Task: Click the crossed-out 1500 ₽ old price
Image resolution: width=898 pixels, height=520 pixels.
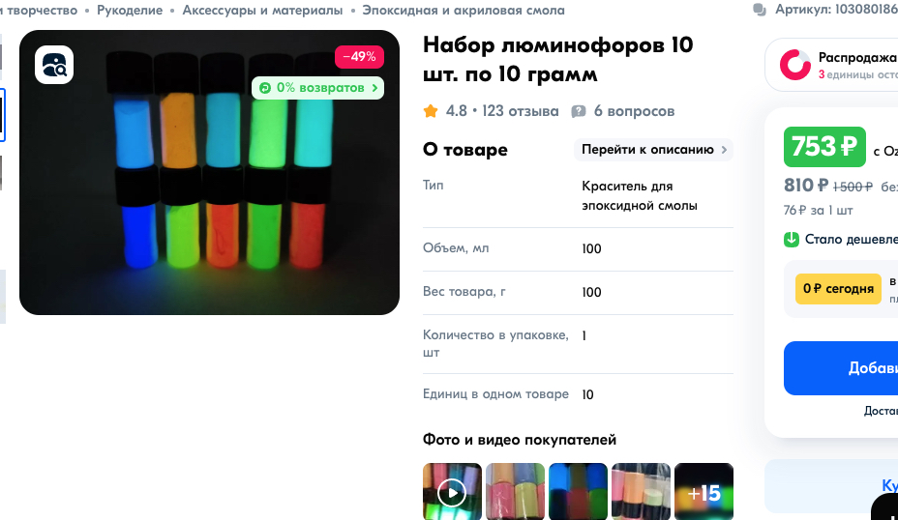Action: (x=853, y=187)
